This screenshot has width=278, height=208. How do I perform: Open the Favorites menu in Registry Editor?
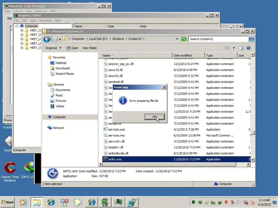coord(45,21)
